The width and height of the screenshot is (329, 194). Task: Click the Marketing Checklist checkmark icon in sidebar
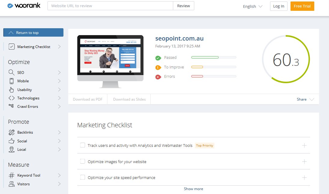tap(11, 47)
